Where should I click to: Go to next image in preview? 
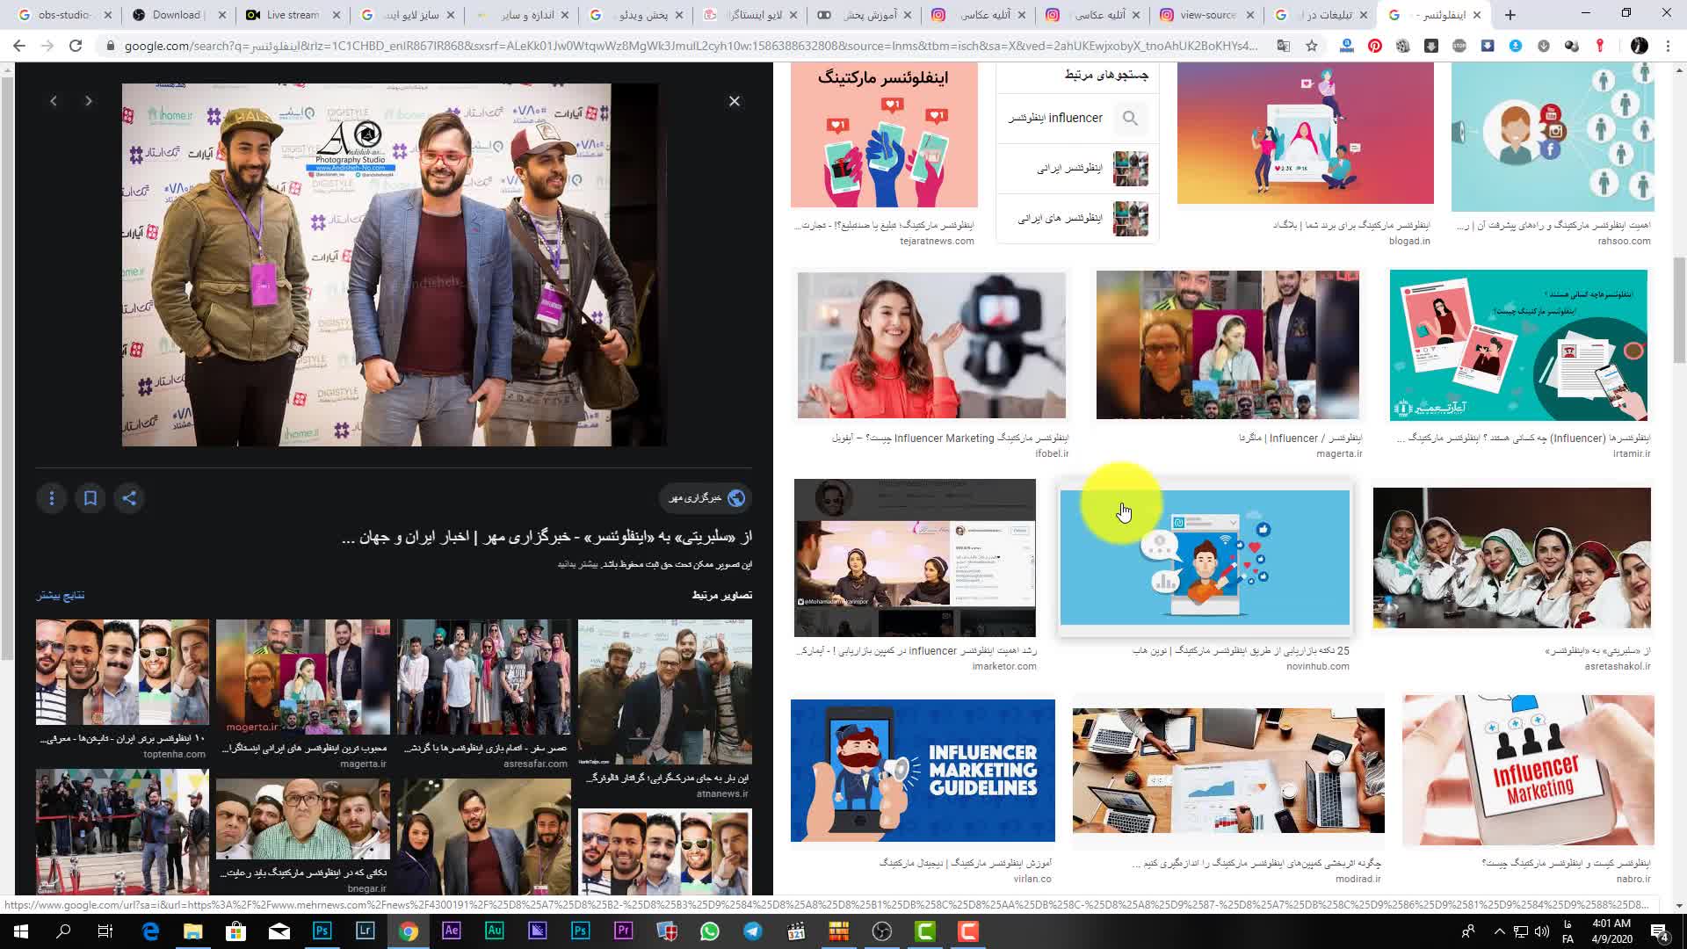point(88,101)
